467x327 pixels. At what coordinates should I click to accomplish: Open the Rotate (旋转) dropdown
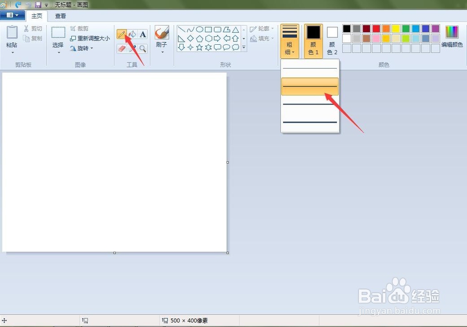(x=81, y=48)
